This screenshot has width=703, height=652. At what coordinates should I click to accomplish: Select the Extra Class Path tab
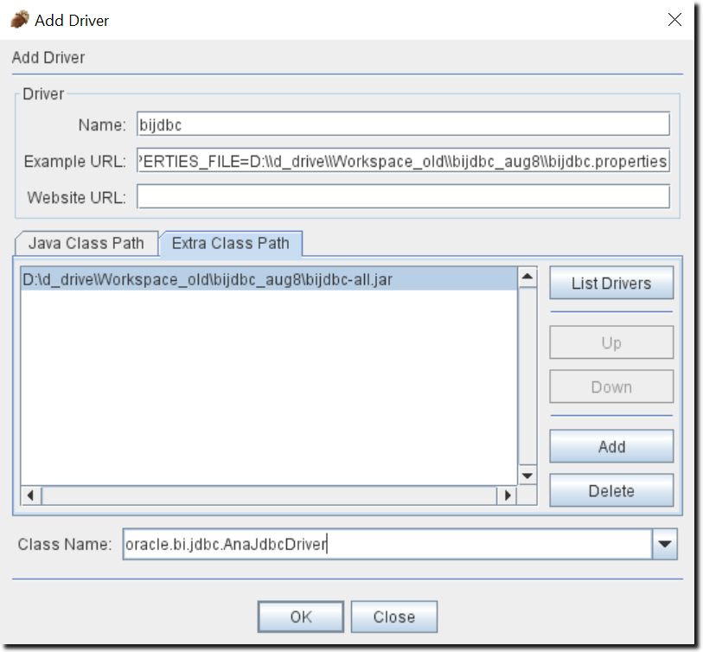(230, 244)
